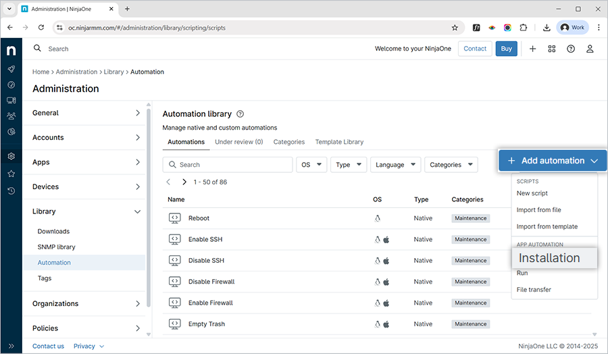Switch to the Under review tab
Image resolution: width=608 pixels, height=354 pixels.
tap(238, 142)
